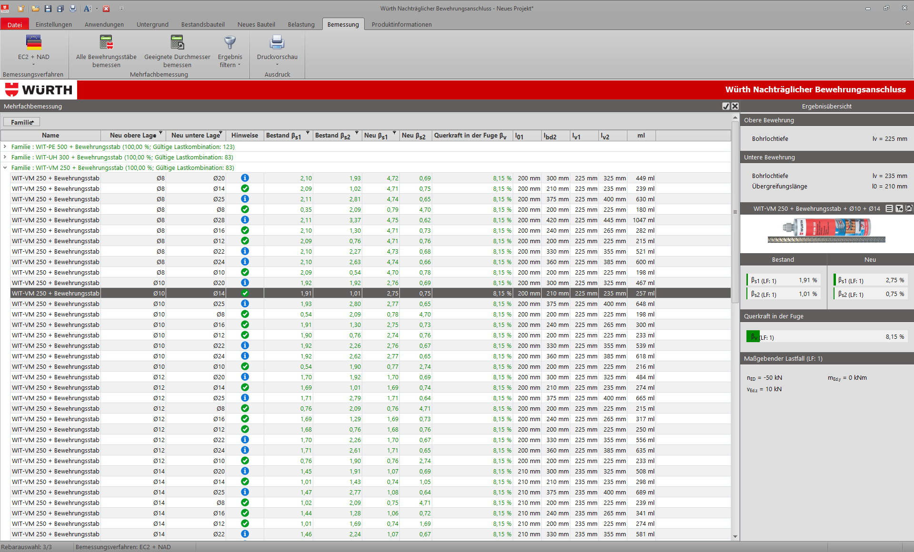Switch to the Produktinformationen tab
This screenshot has height=552, width=914.
click(x=402, y=24)
